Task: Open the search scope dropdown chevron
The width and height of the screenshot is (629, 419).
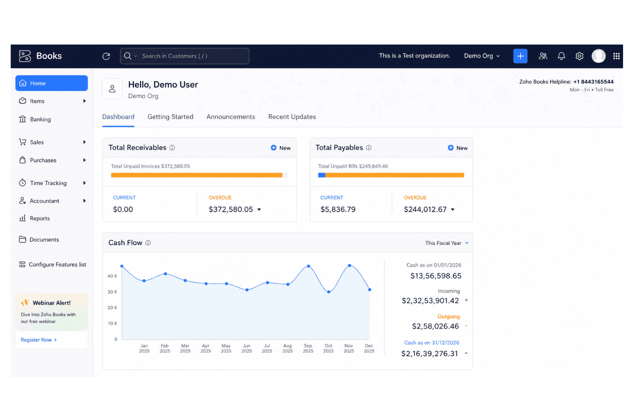Action: click(136, 56)
